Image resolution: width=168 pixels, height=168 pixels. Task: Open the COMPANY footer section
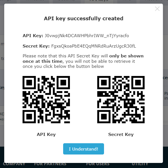[x=14, y=164]
